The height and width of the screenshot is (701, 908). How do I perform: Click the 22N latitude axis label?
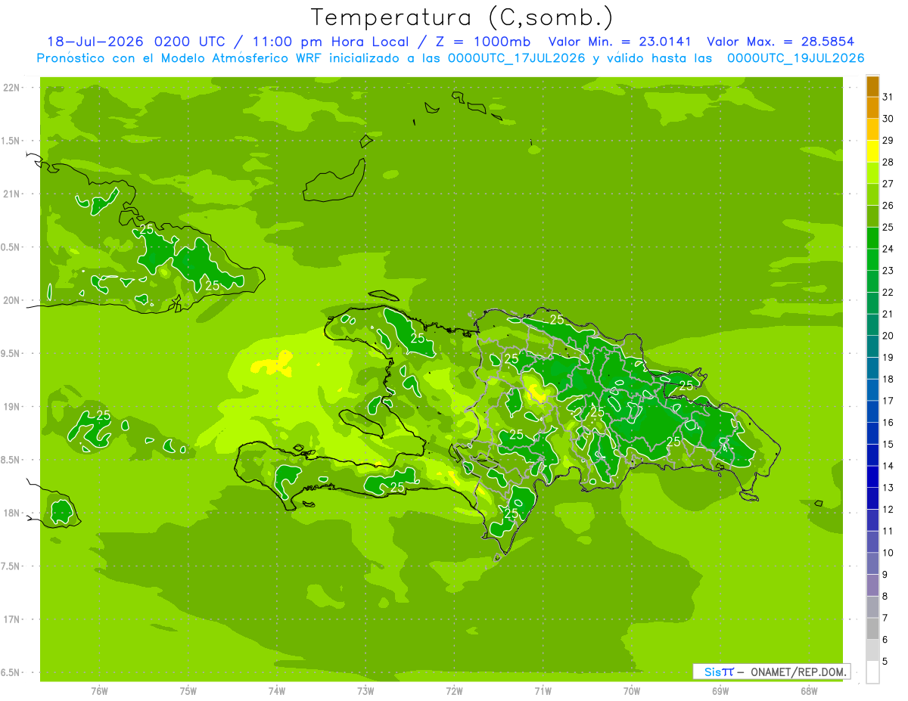[x=11, y=87]
